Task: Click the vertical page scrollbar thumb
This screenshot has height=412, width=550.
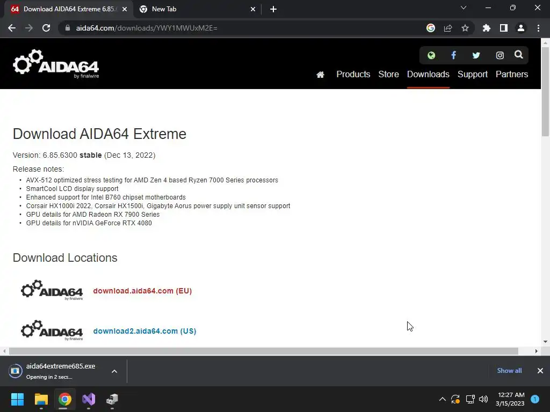Action: [545, 91]
